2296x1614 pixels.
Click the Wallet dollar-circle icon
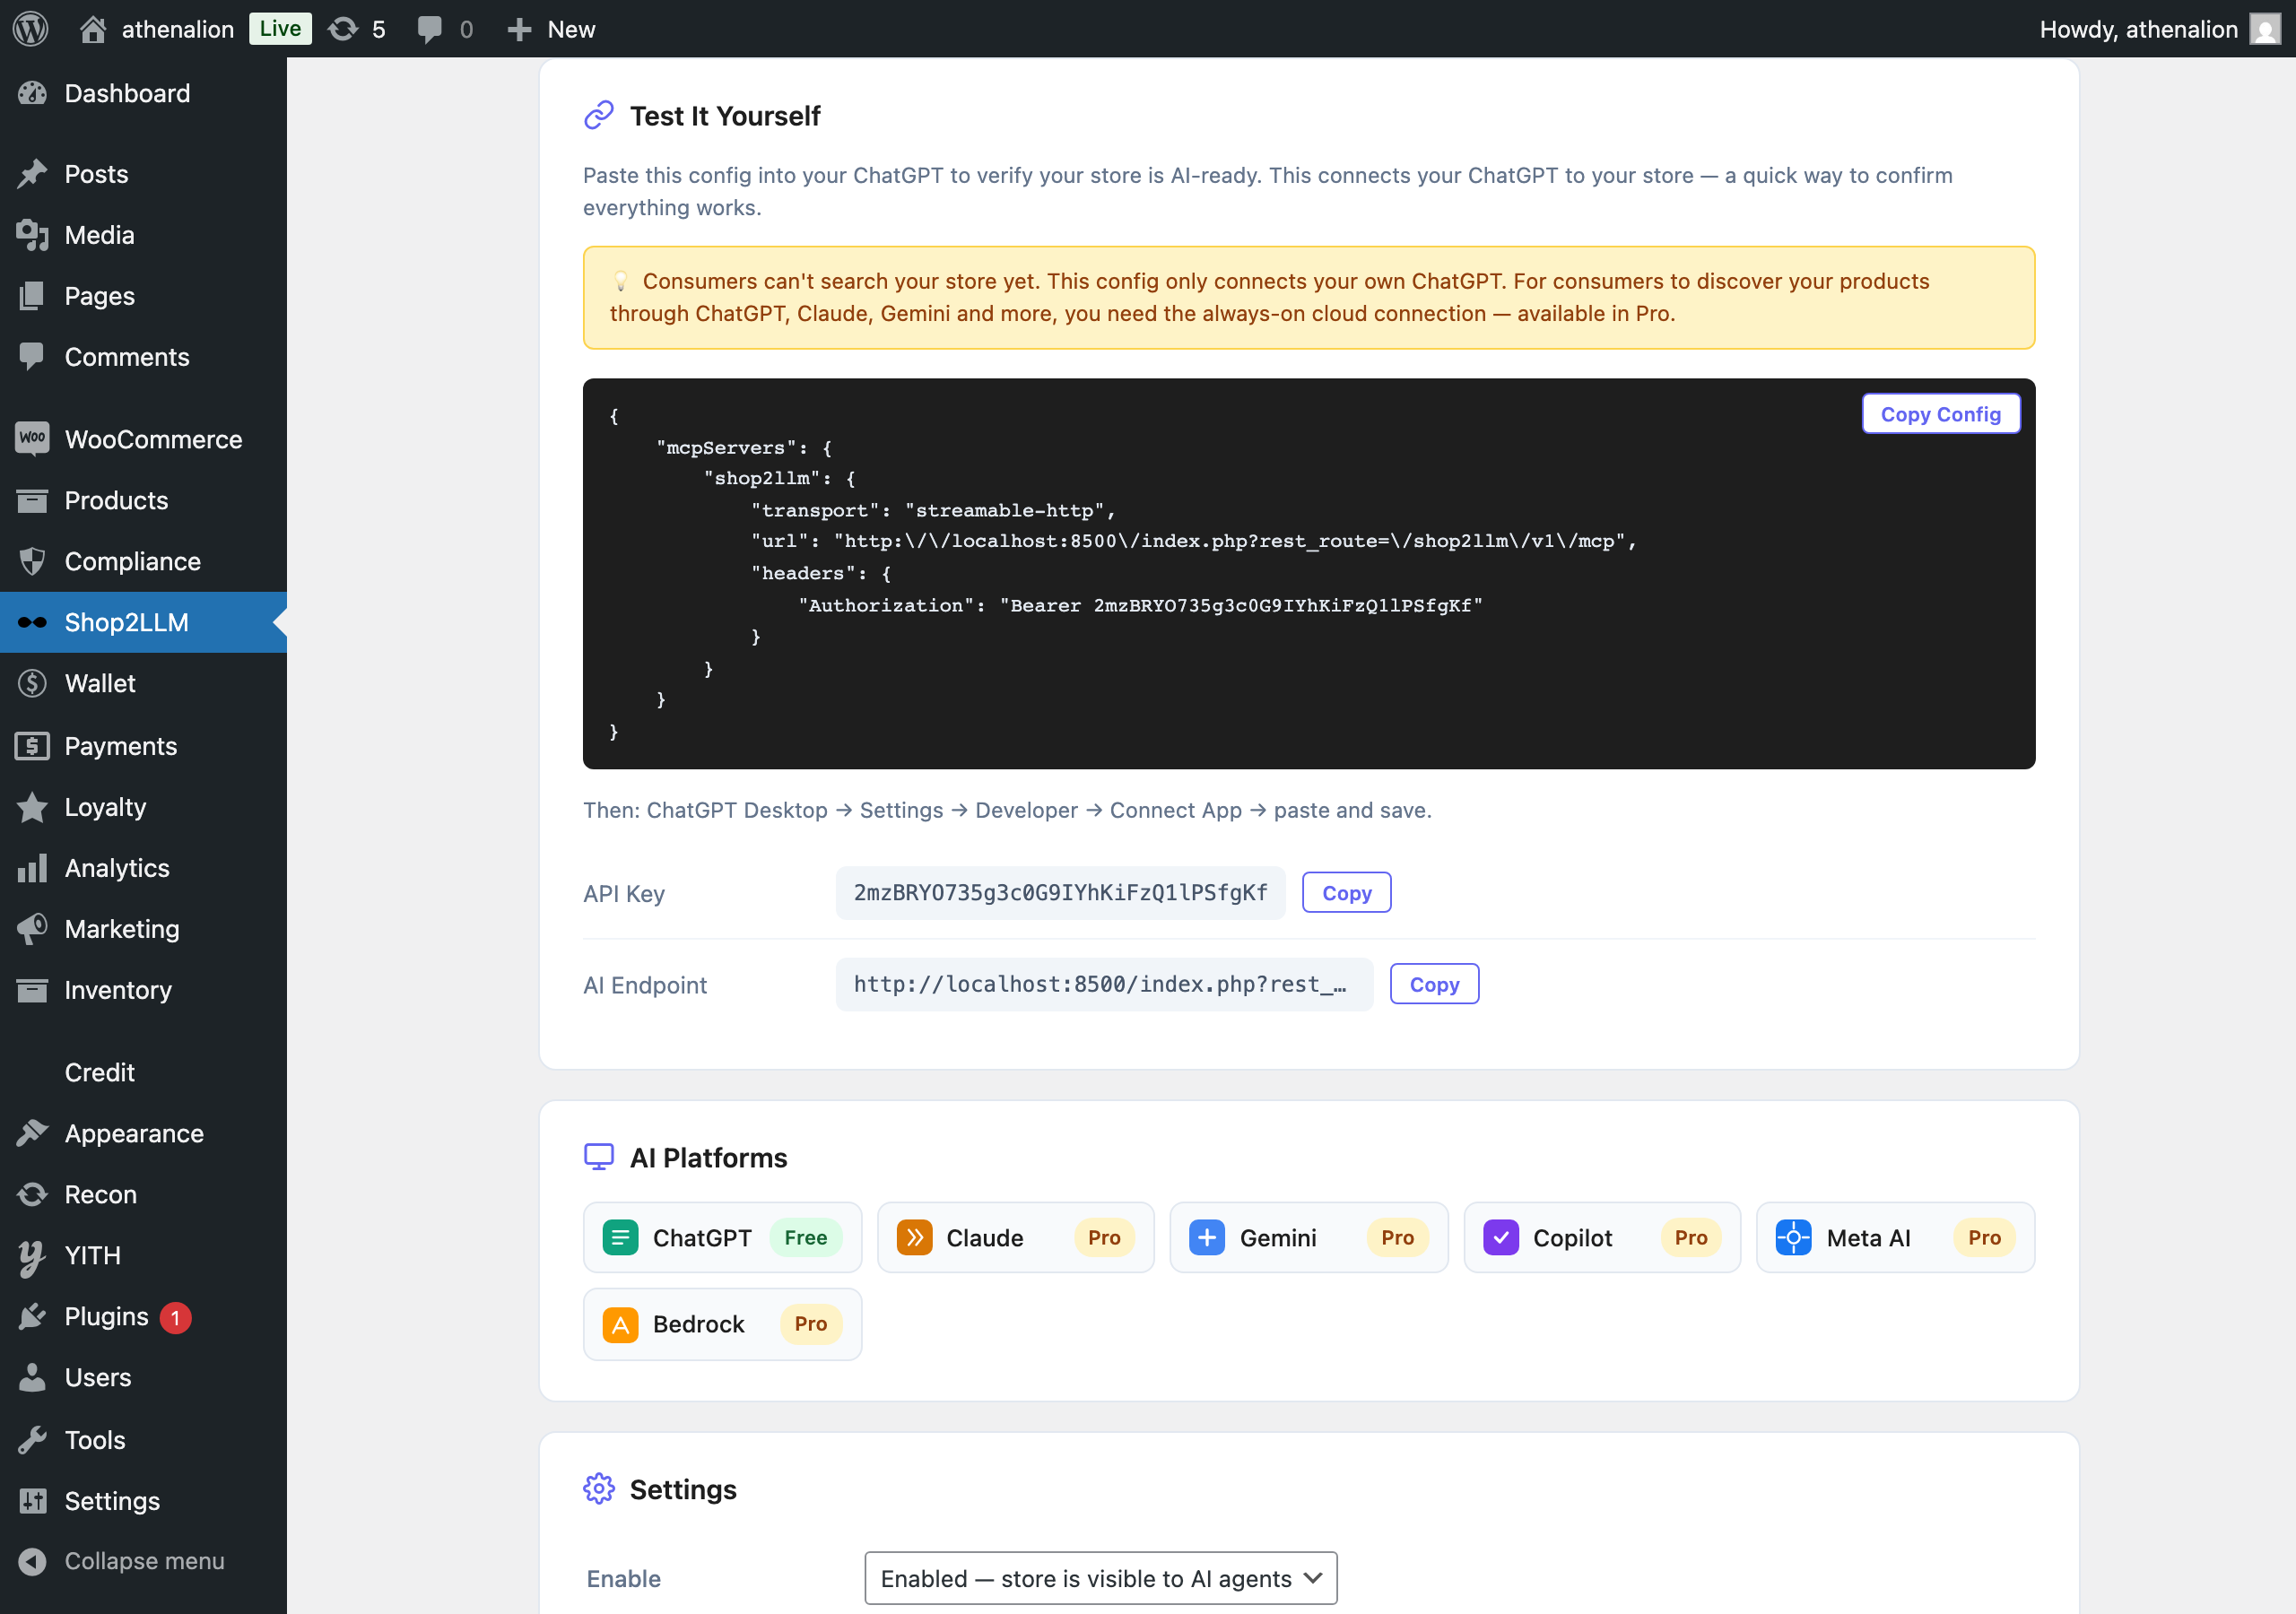pyautogui.click(x=32, y=683)
